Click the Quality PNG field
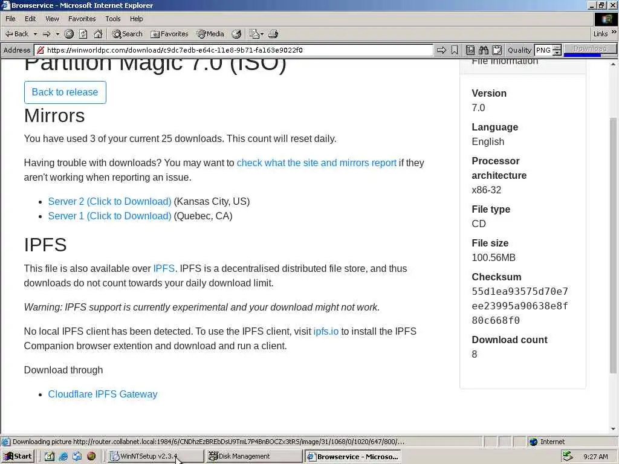 point(543,50)
